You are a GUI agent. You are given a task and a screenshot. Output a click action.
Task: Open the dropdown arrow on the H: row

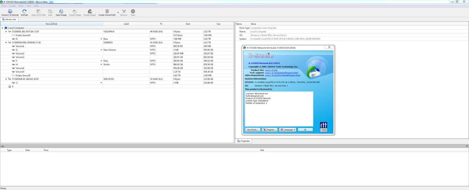click(x=101, y=64)
